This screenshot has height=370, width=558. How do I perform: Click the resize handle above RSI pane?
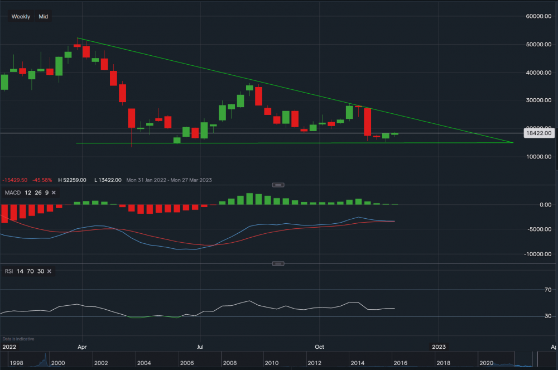278,263
